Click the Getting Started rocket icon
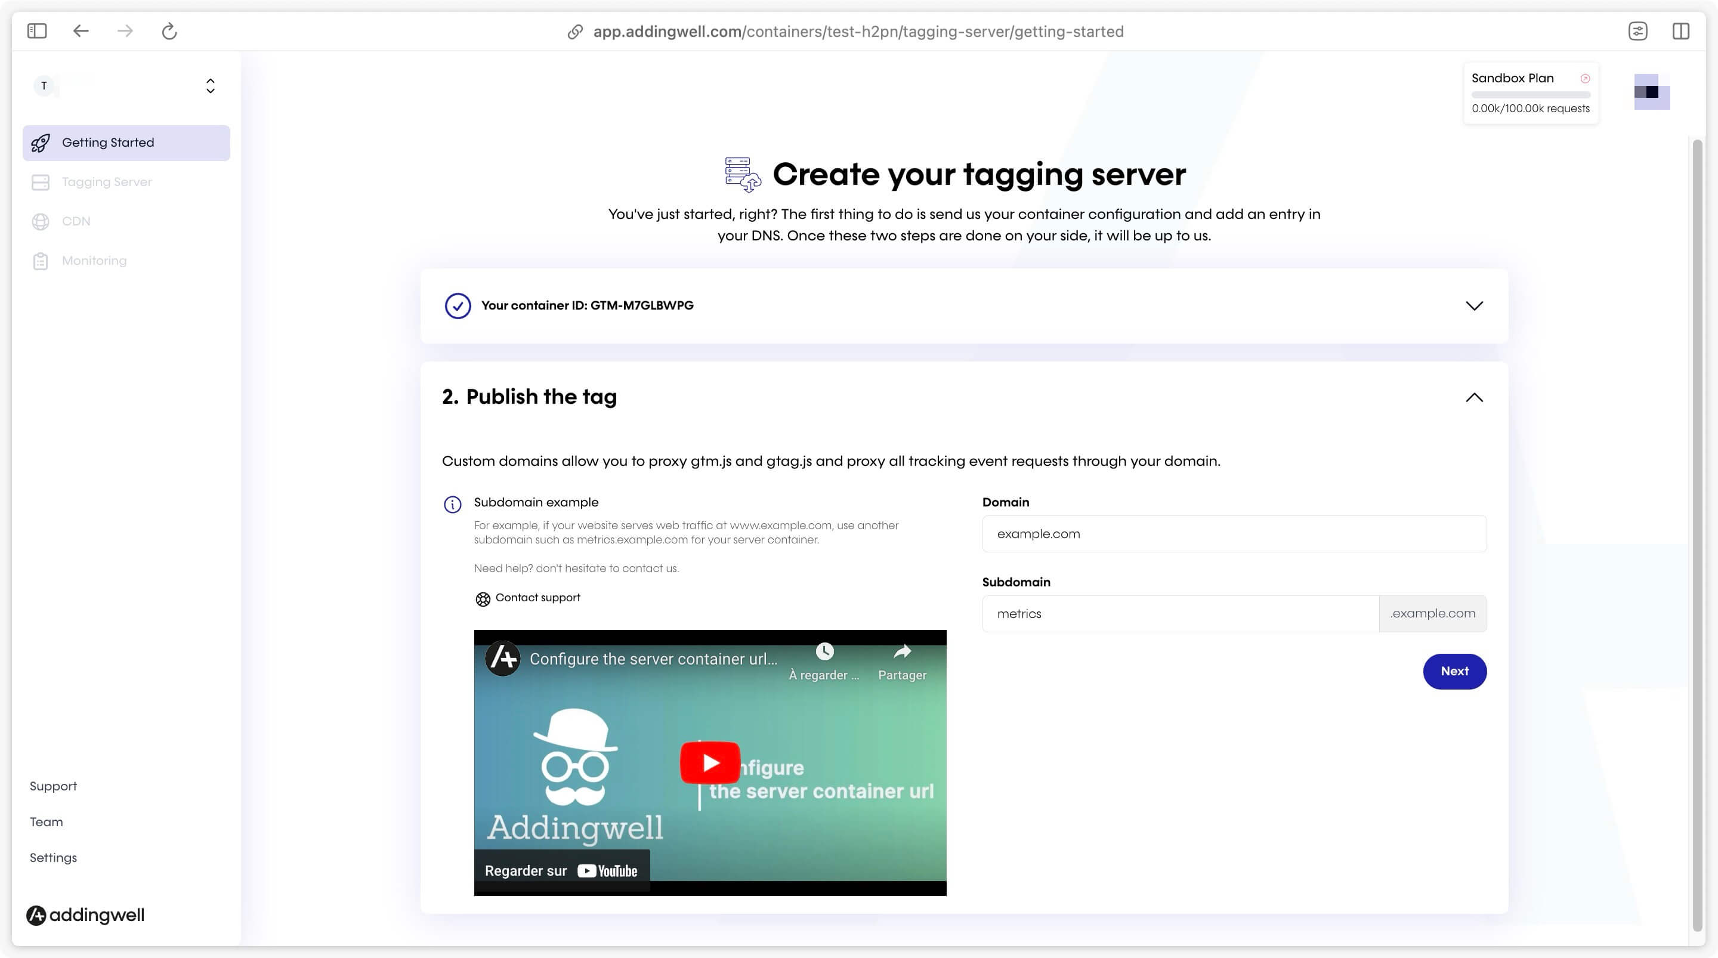Screen dimensions: 1718x958 pyautogui.click(x=42, y=141)
